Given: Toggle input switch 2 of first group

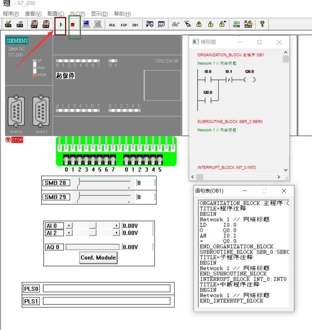Looking at the screenshot, I should [80, 160].
